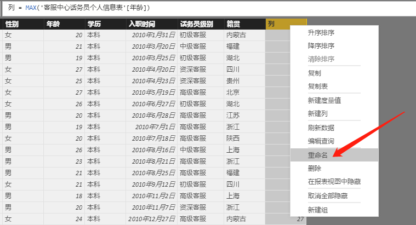Screen dimensions: 416x225
Task: Choose 新建度量值 menu item
Action: tap(324, 100)
